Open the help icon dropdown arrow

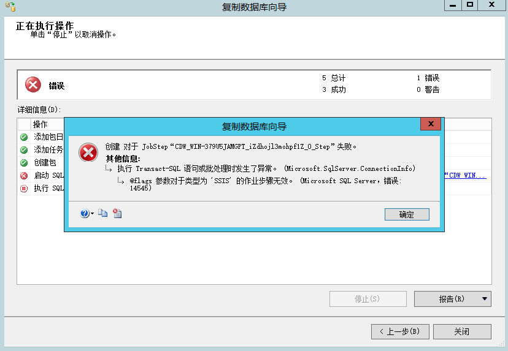92,214
